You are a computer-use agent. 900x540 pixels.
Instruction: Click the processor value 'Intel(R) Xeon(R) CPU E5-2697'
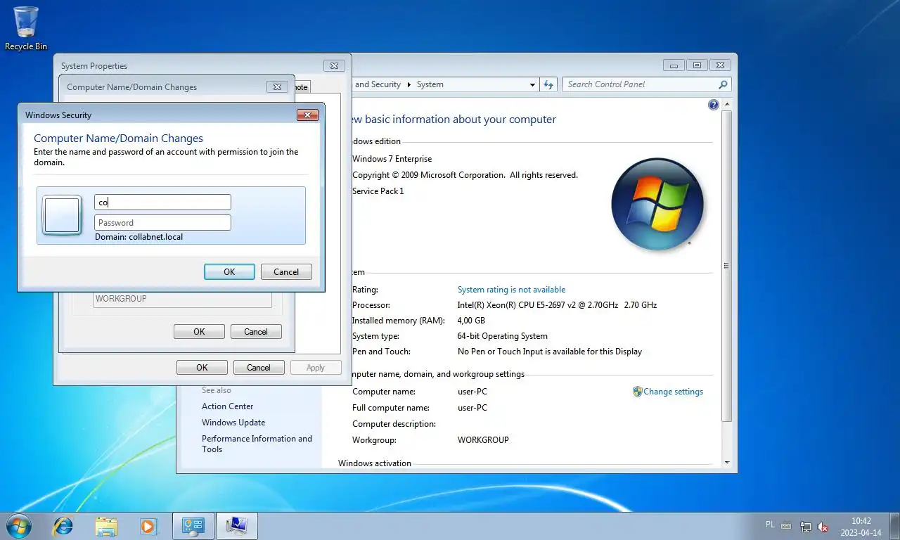[x=557, y=306]
